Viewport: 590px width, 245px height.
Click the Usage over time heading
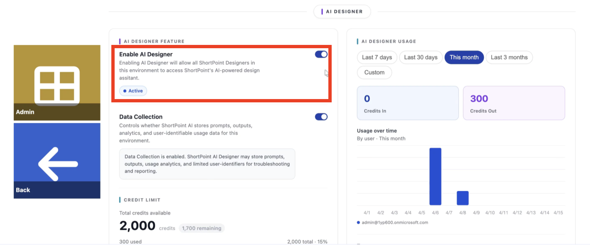pos(377,131)
